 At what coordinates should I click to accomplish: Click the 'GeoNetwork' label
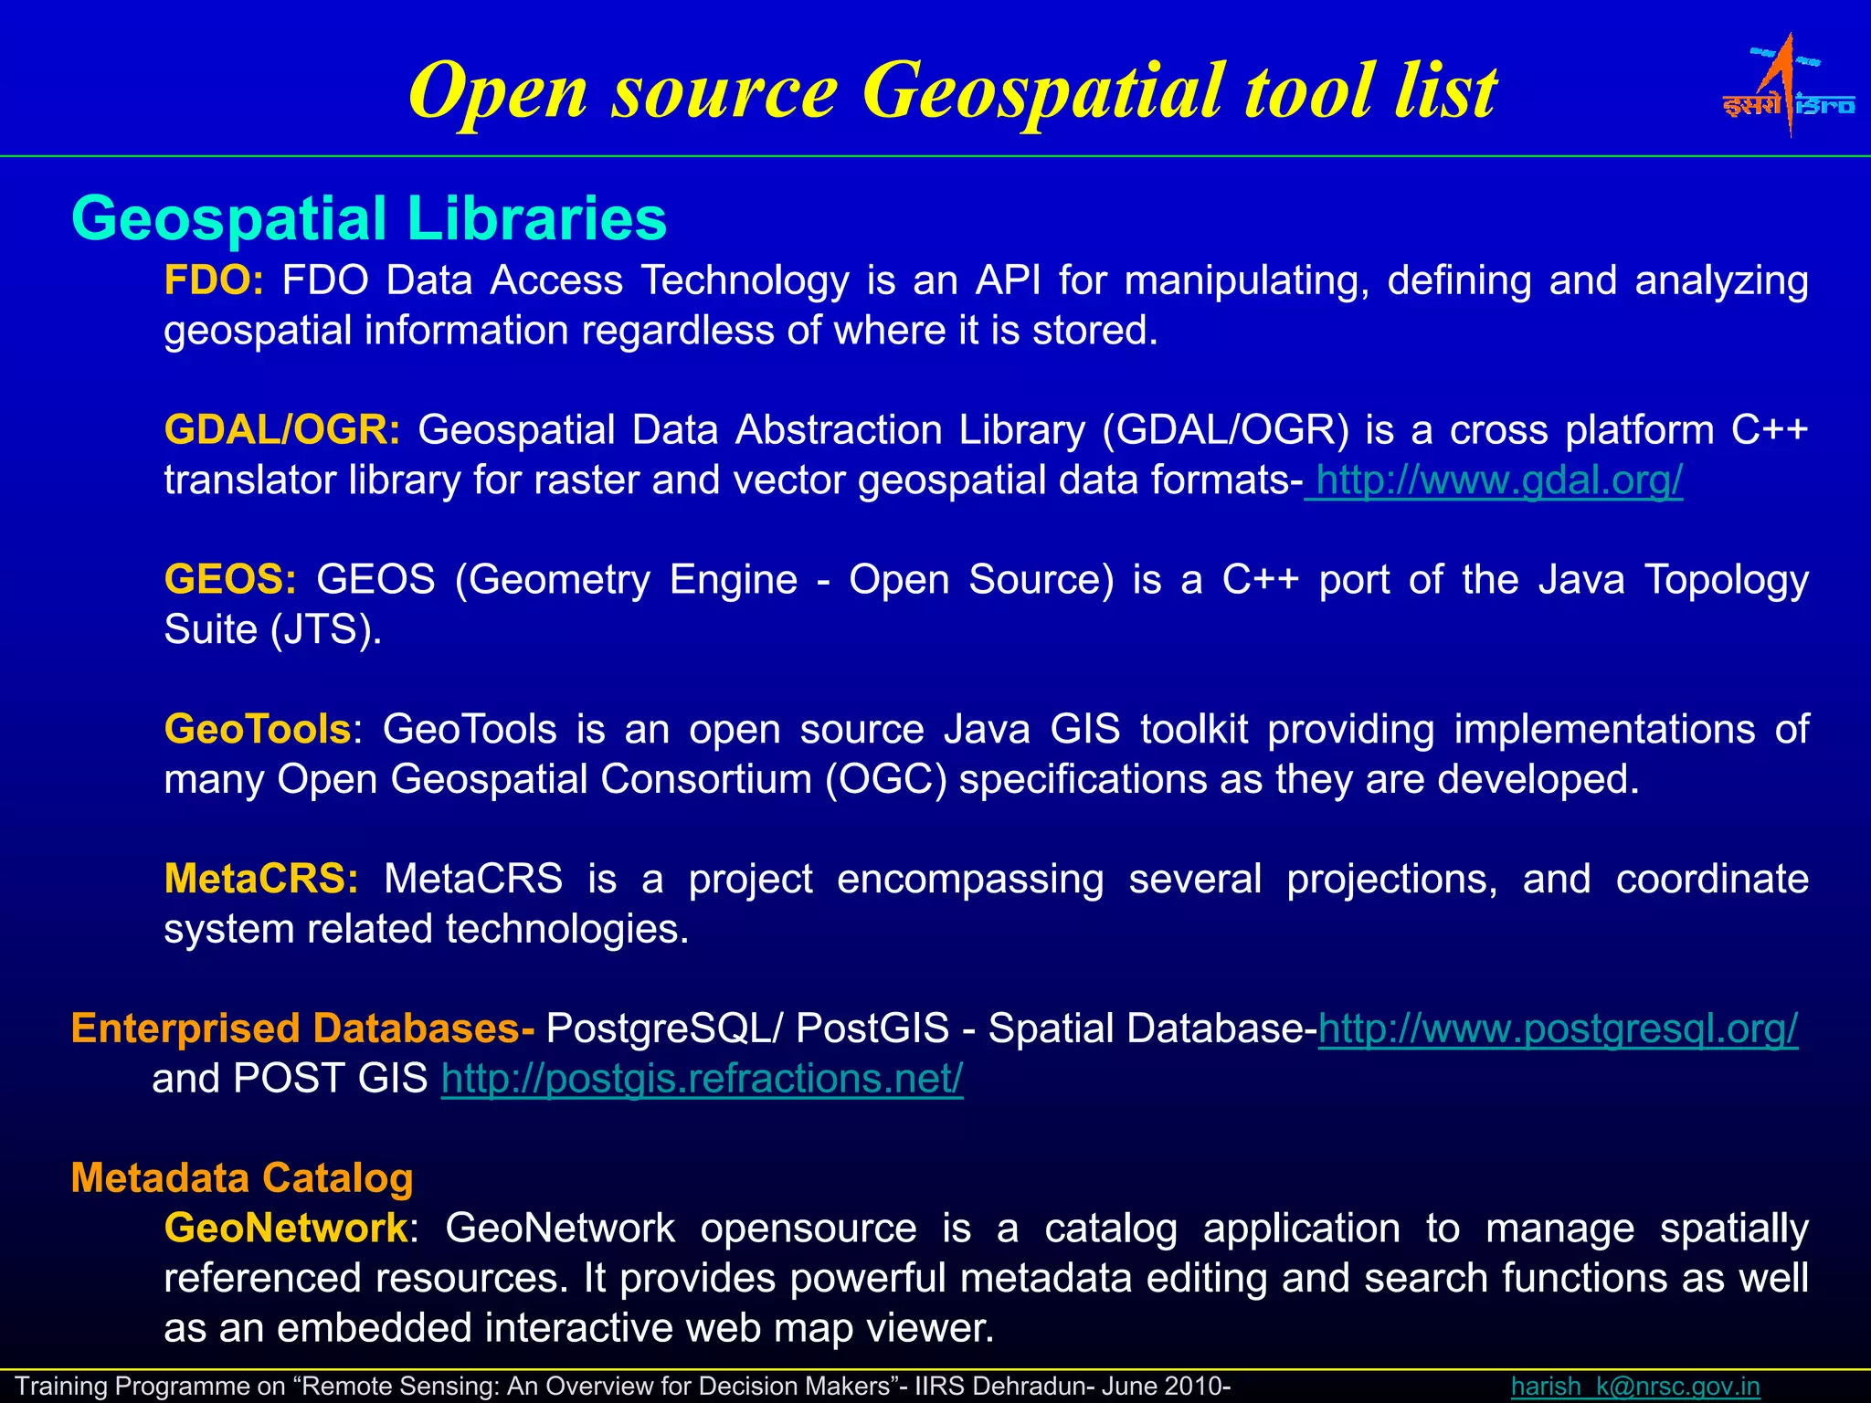(285, 1229)
